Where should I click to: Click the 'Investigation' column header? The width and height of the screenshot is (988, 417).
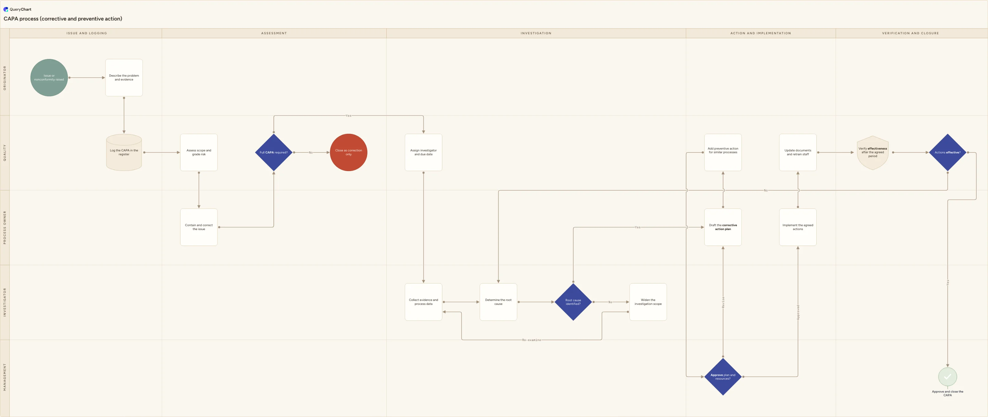536,33
